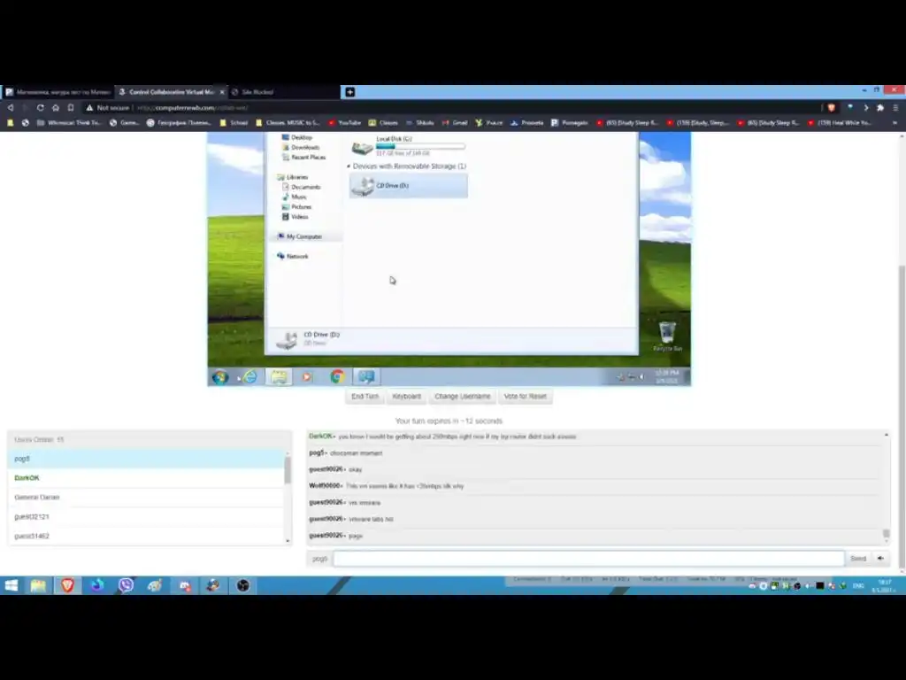Open the browser main menu

point(895,107)
